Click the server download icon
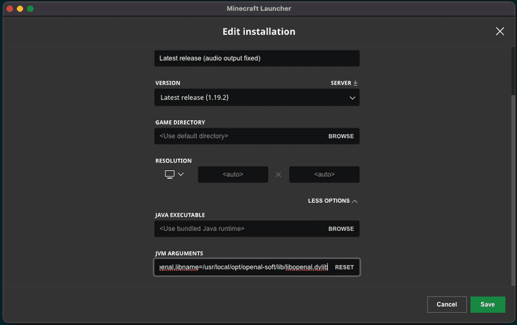The width and height of the screenshot is (517, 325). (355, 83)
